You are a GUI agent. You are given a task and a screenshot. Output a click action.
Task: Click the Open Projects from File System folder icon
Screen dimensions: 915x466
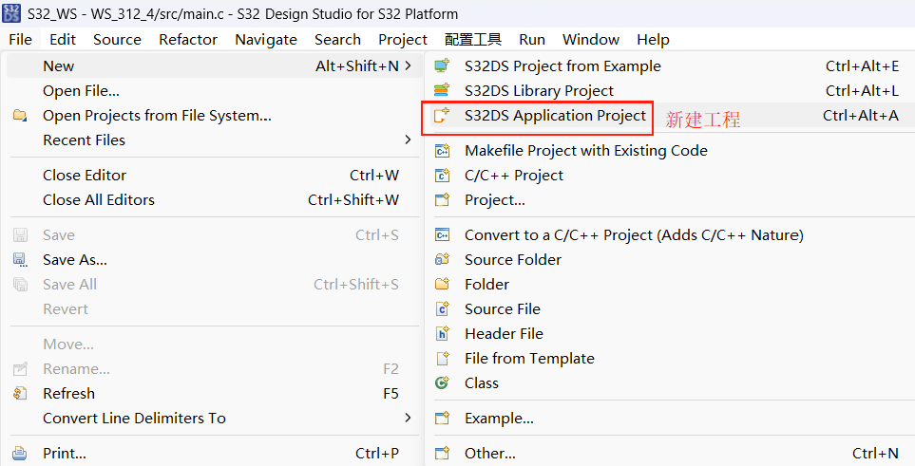click(20, 116)
